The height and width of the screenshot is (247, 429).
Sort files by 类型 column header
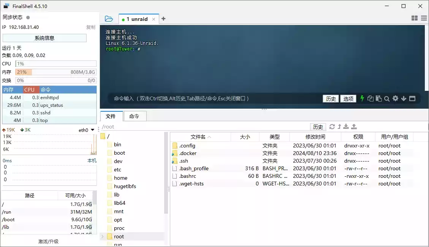274,137
